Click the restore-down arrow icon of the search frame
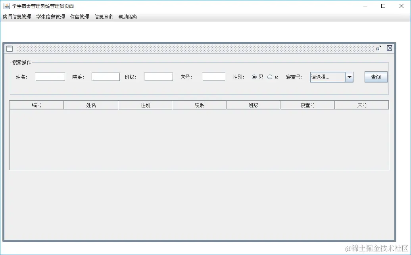The width and height of the screenshot is (411, 255). click(x=379, y=48)
